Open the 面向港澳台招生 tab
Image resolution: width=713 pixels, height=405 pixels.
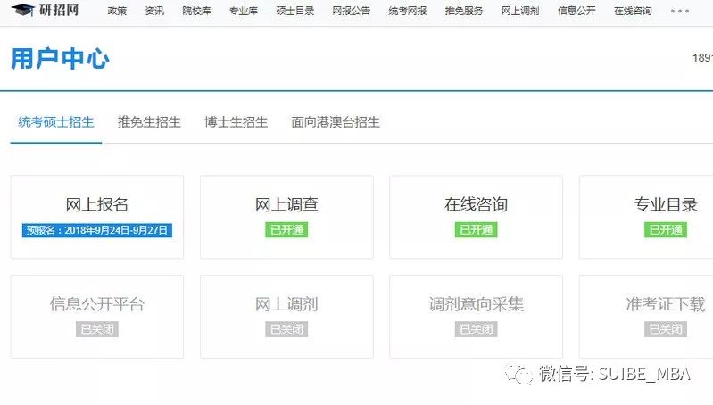(x=336, y=122)
